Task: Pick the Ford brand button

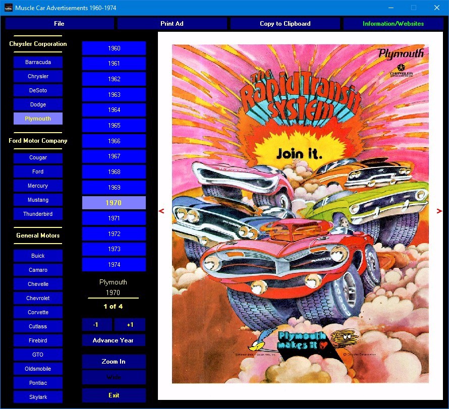Action: 38,171
